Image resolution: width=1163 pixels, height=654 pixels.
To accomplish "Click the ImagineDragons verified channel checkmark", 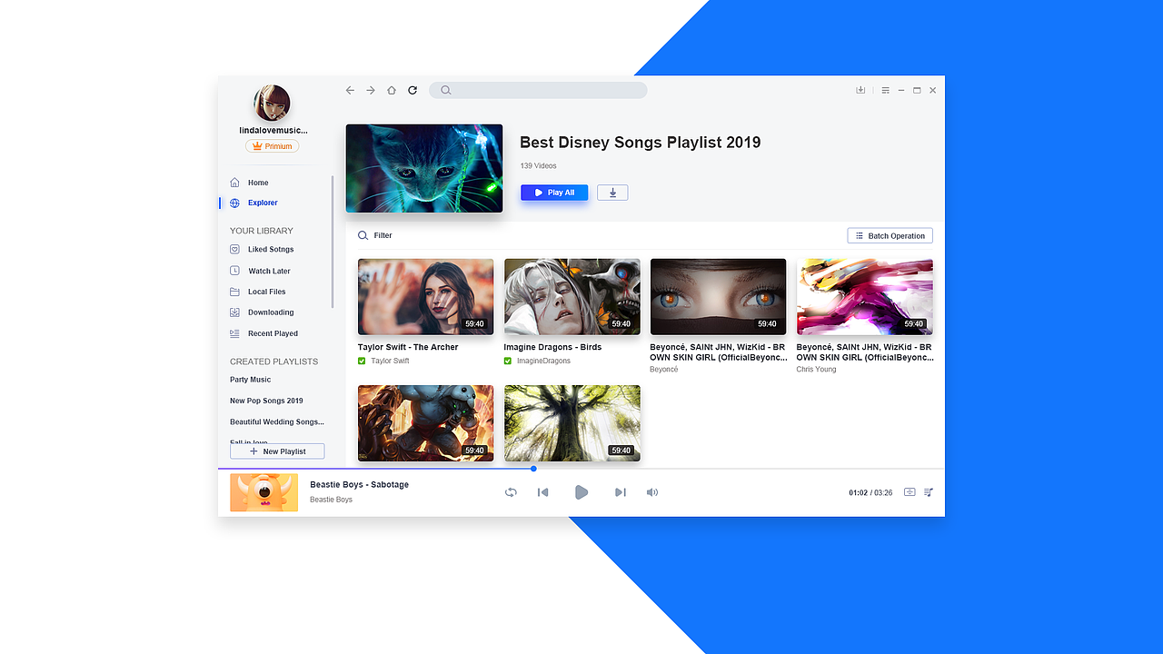I will pos(508,361).
